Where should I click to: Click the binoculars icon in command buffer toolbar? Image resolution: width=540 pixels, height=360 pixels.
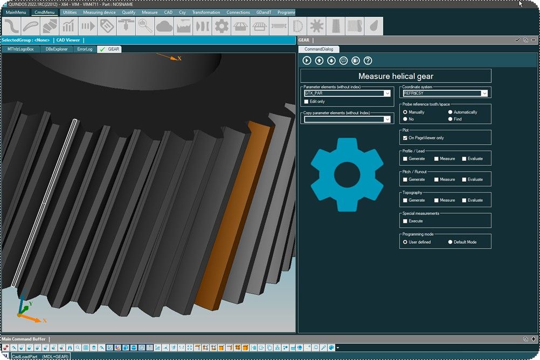[x=70, y=348]
